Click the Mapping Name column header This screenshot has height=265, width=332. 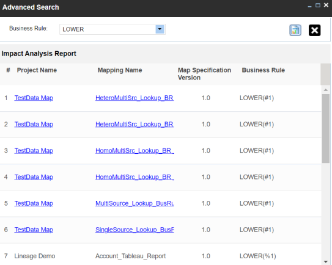[x=120, y=70]
